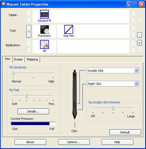Click the Tip Double Click Distance slider thumb
This screenshot has height=149, width=146.
coord(113,108)
